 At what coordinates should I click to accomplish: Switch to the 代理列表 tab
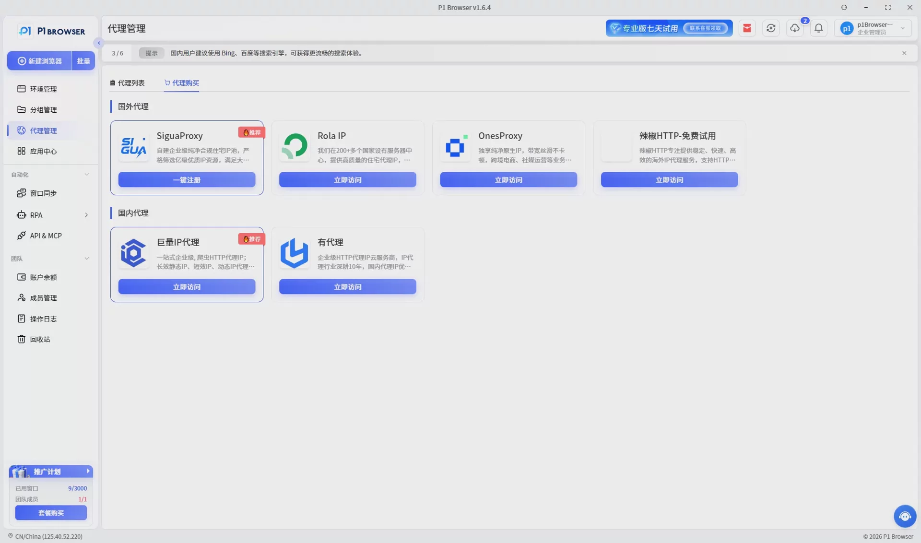127,83
